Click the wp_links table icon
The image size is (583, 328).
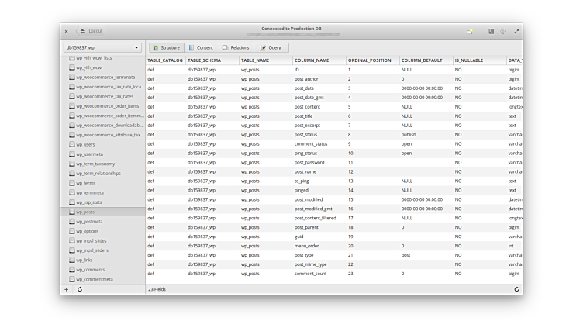coord(72,260)
